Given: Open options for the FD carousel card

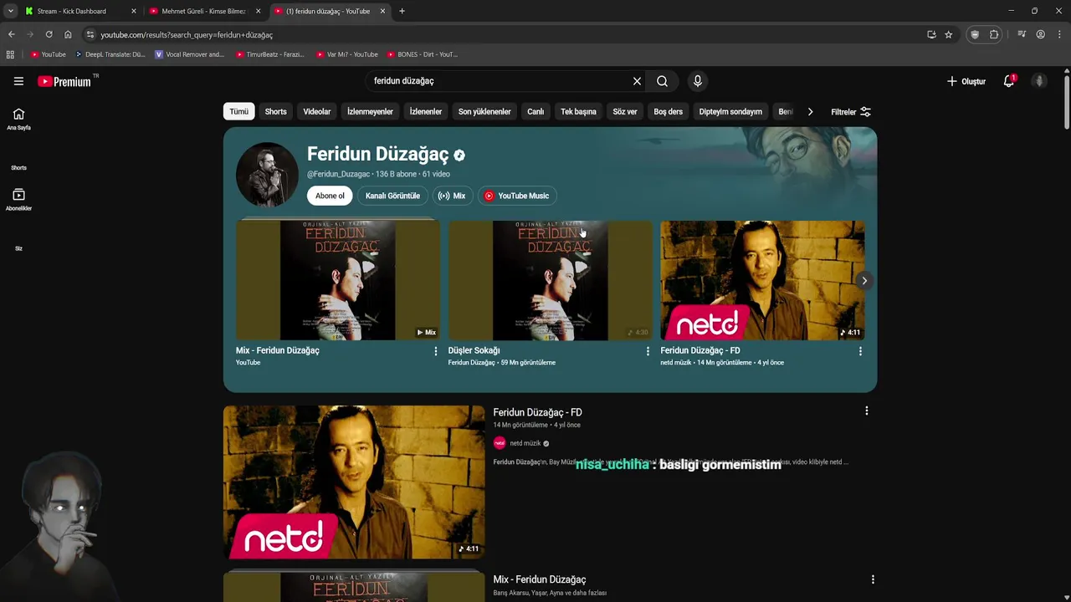Looking at the screenshot, I should click(x=860, y=351).
